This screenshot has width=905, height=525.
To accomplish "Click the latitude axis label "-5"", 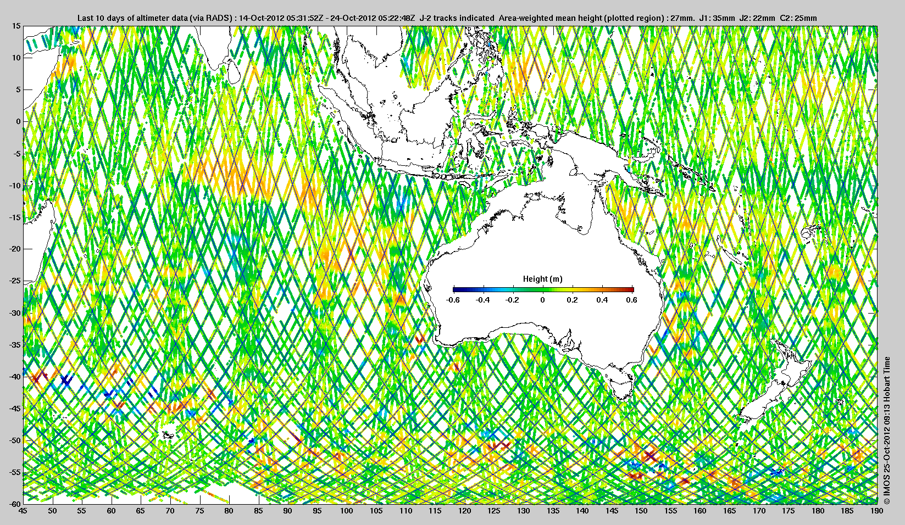I will click(17, 153).
